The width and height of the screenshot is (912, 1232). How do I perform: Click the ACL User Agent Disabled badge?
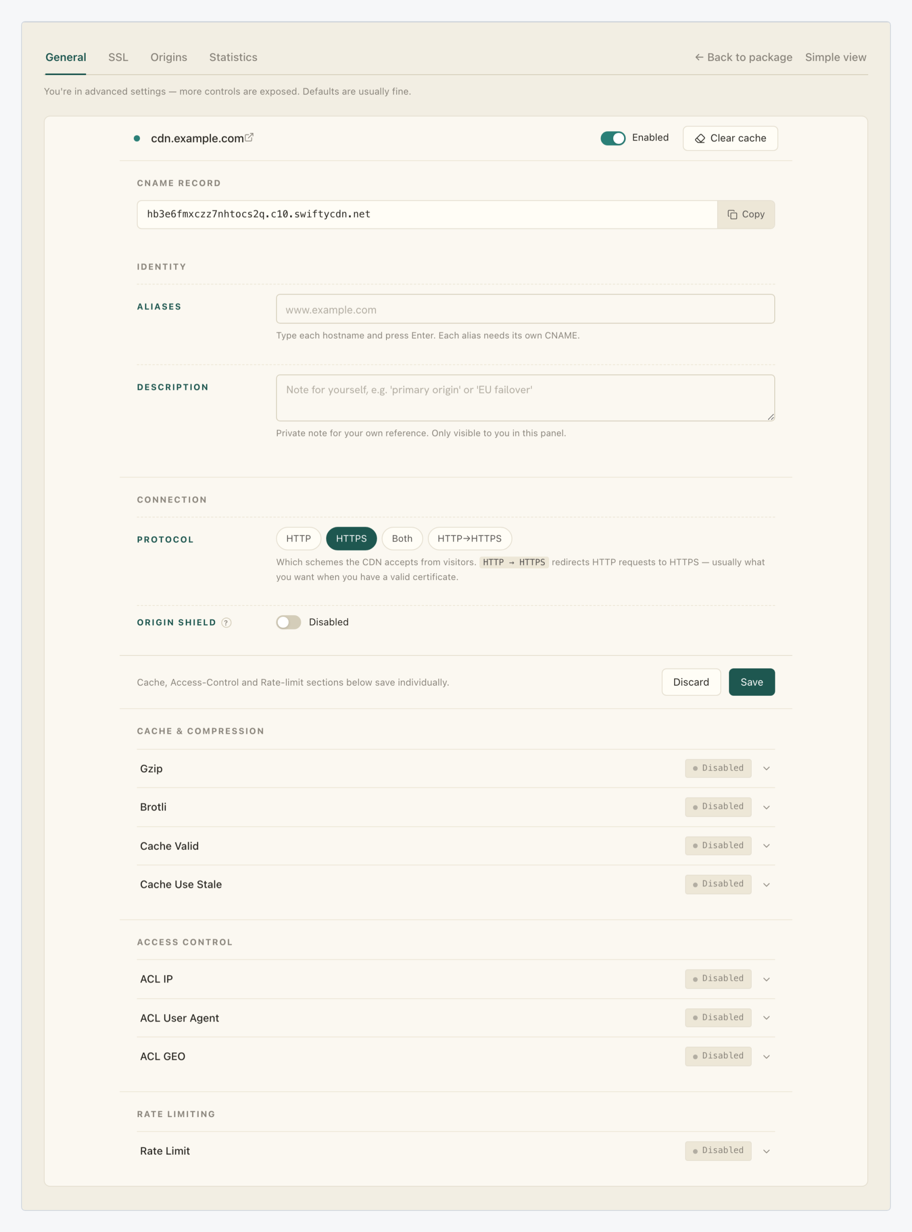tap(718, 1018)
